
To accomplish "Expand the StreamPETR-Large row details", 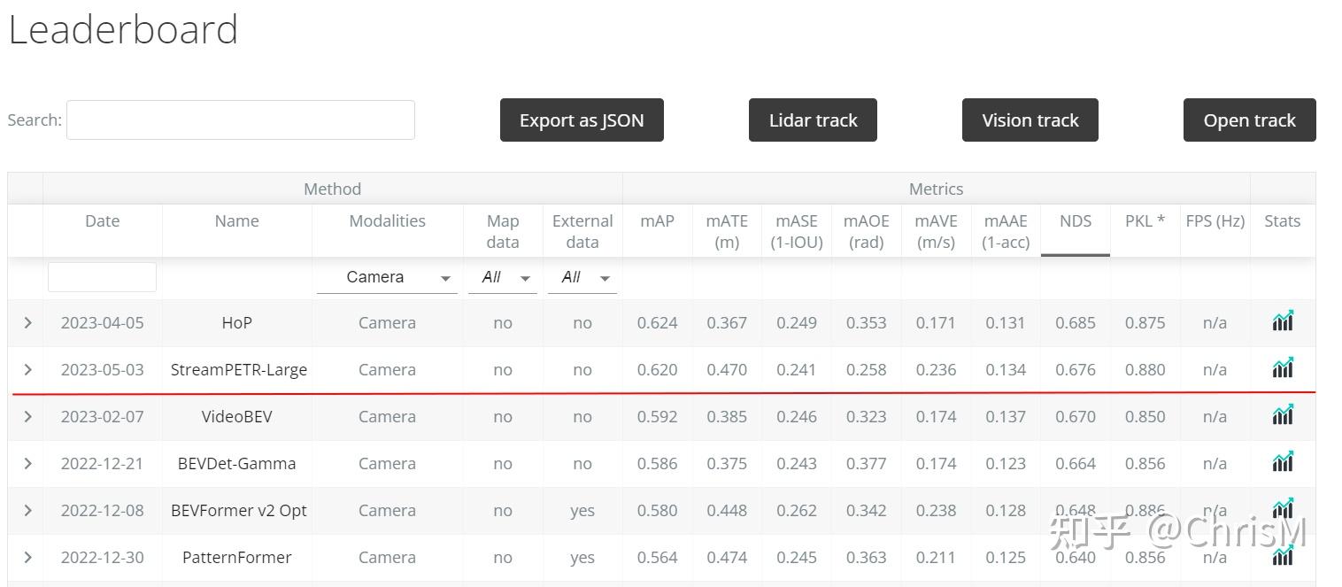I will (x=27, y=369).
